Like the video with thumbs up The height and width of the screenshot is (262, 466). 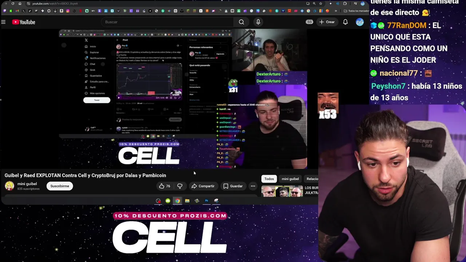(x=165, y=186)
